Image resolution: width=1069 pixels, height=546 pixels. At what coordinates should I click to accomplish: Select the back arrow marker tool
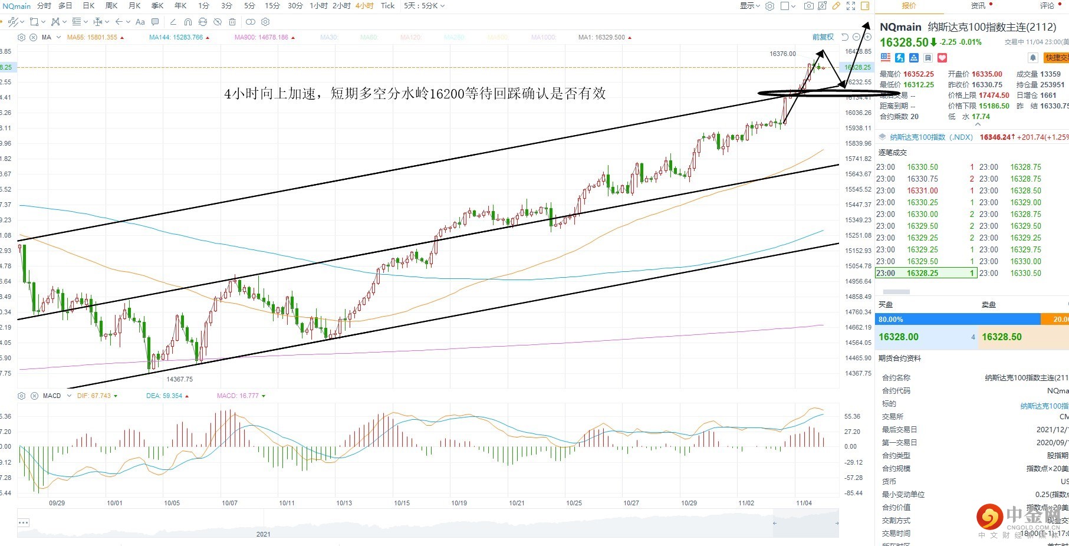(119, 22)
